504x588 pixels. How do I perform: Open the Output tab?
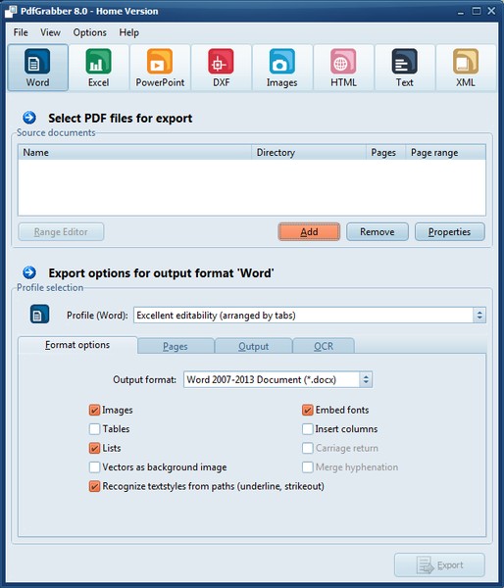254,346
